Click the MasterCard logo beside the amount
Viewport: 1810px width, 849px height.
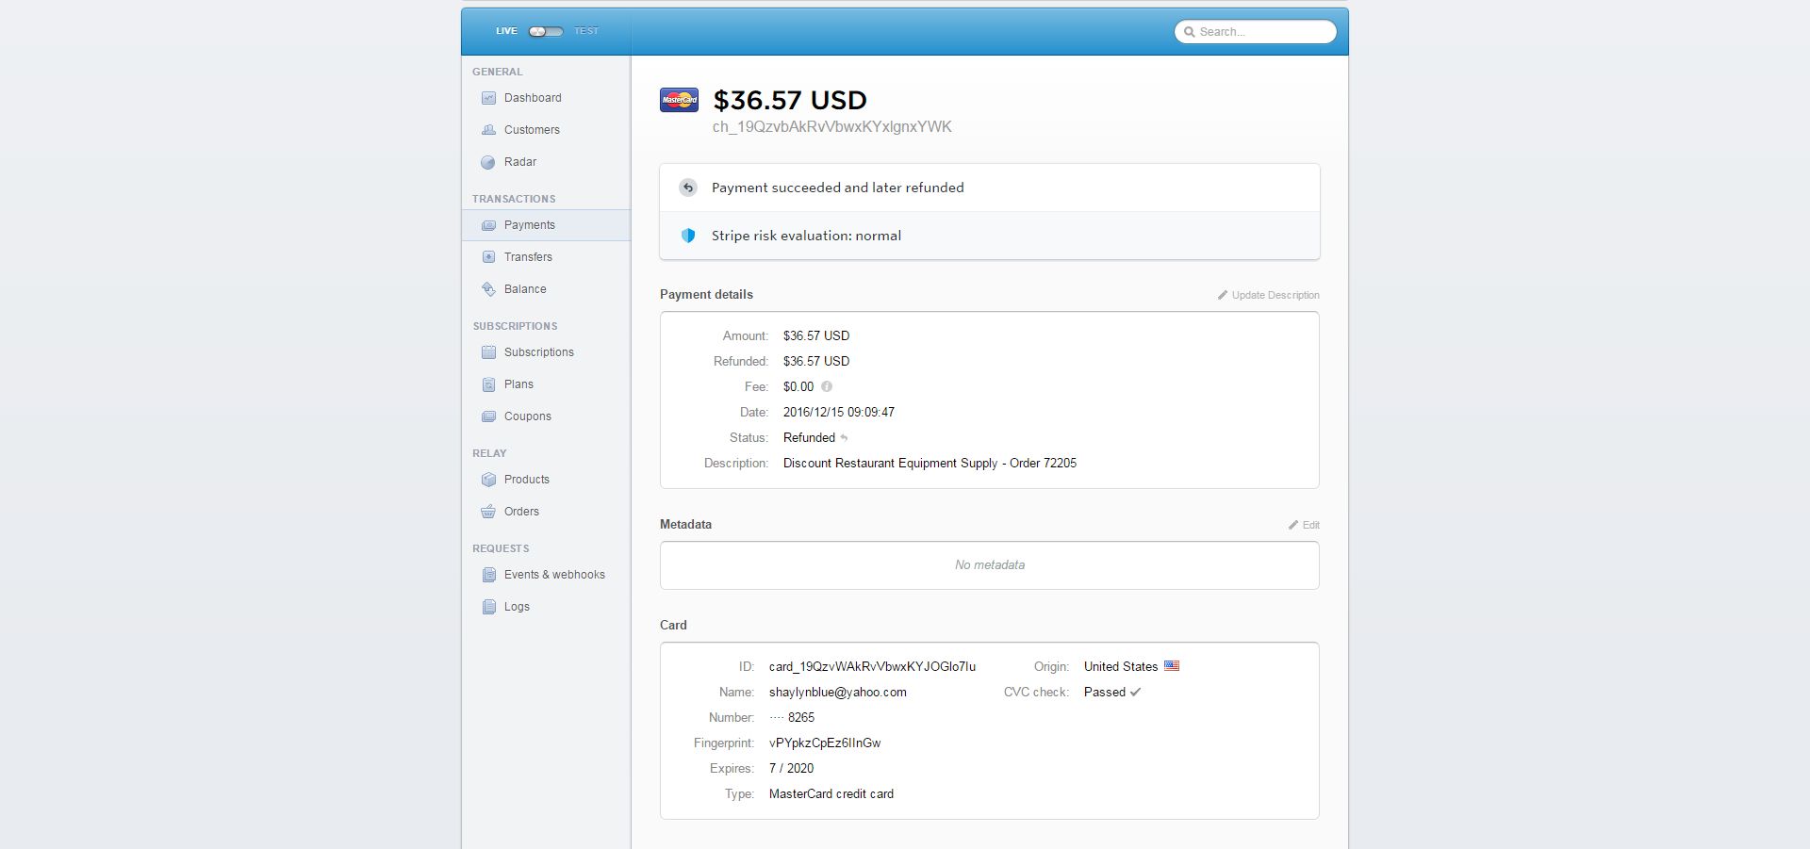pos(679,100)
